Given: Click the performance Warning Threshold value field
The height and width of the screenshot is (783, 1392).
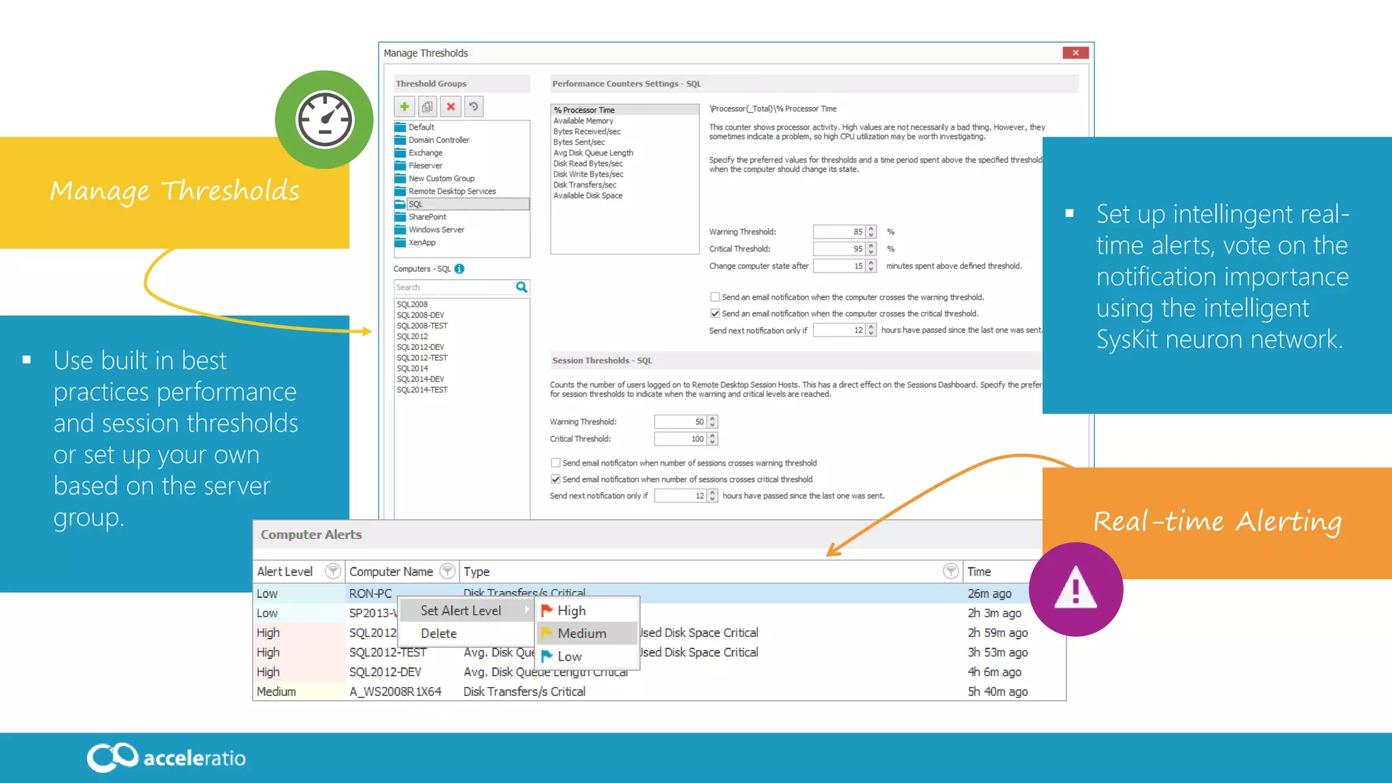Looking at the screenshot, I should click(839, 232).
